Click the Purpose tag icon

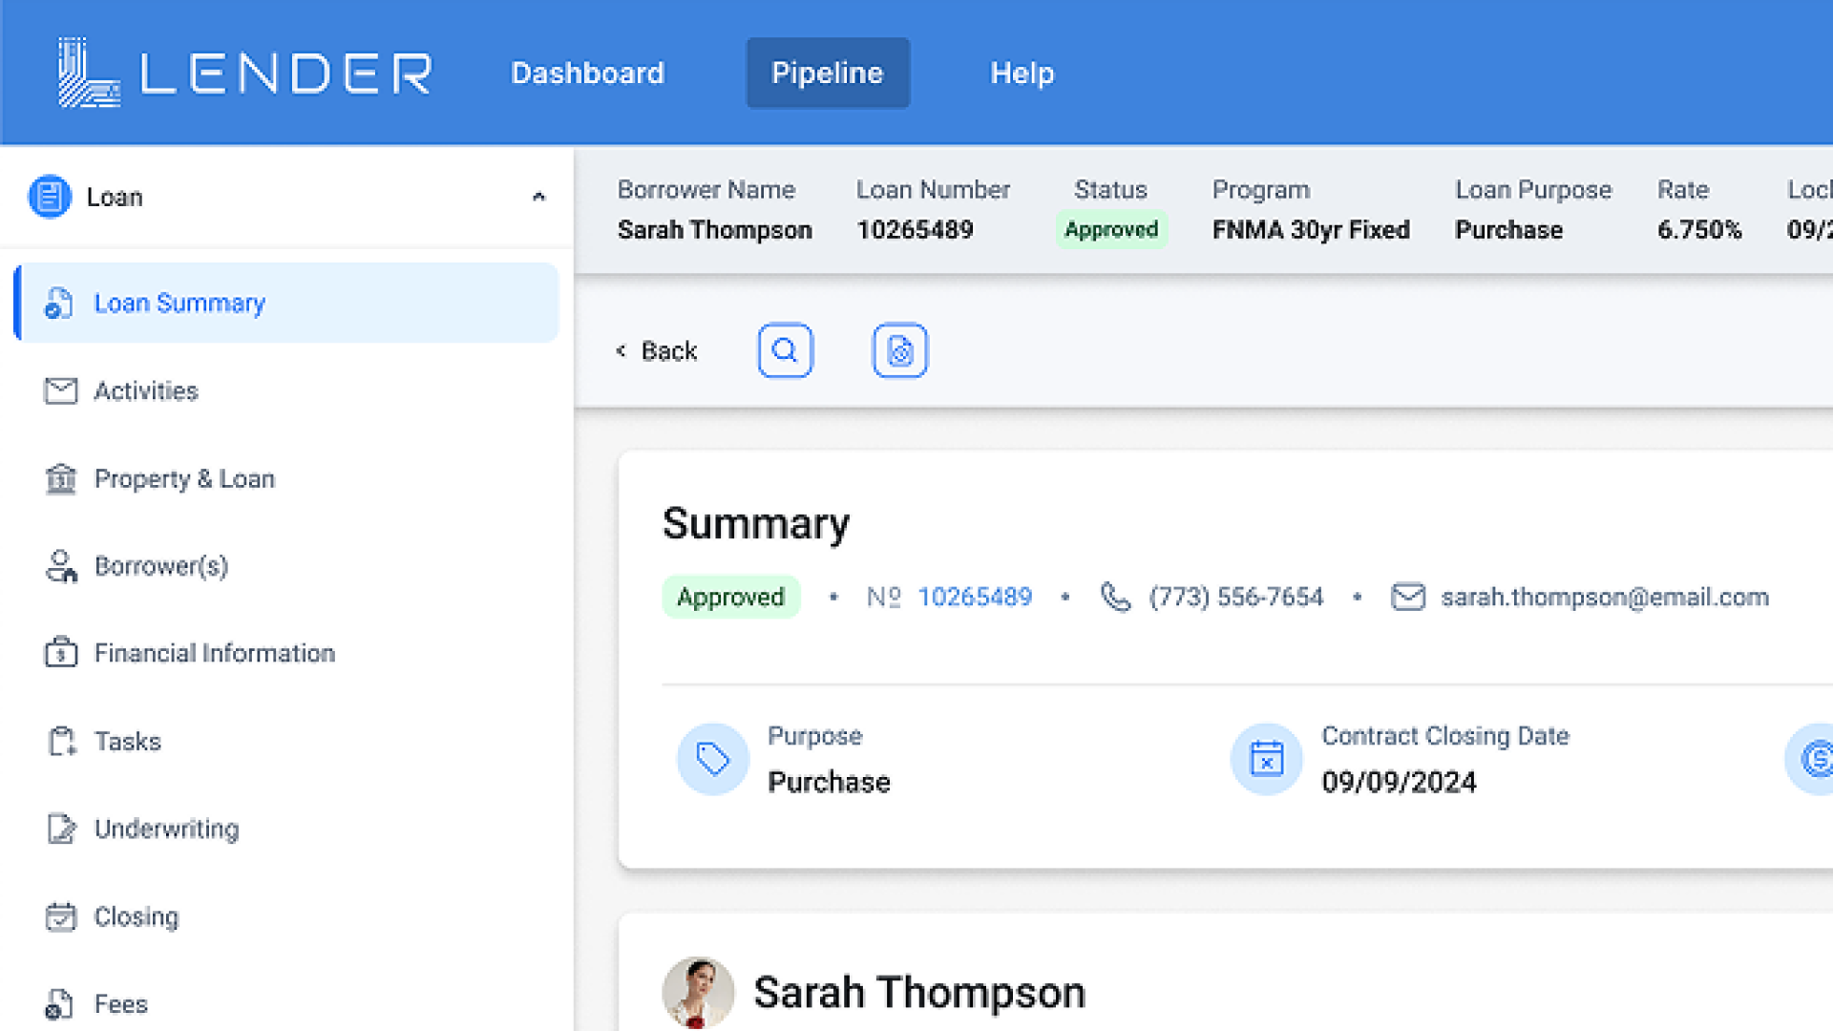713,759
